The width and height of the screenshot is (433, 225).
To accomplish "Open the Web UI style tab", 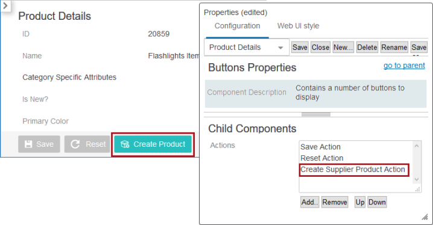I will (298, 26).
